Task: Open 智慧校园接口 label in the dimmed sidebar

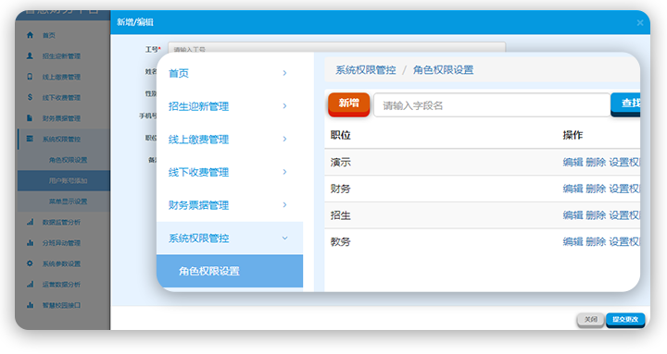Action: 61,306
